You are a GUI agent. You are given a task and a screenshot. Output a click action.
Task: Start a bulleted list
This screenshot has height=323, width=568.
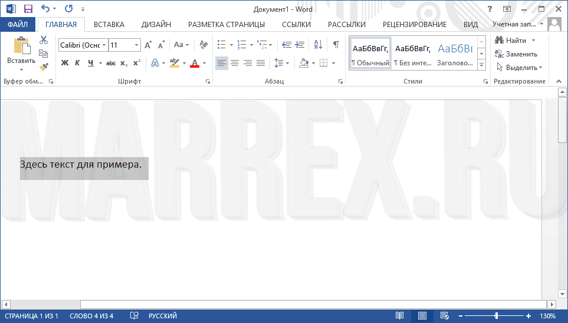(x=221, y=45)
